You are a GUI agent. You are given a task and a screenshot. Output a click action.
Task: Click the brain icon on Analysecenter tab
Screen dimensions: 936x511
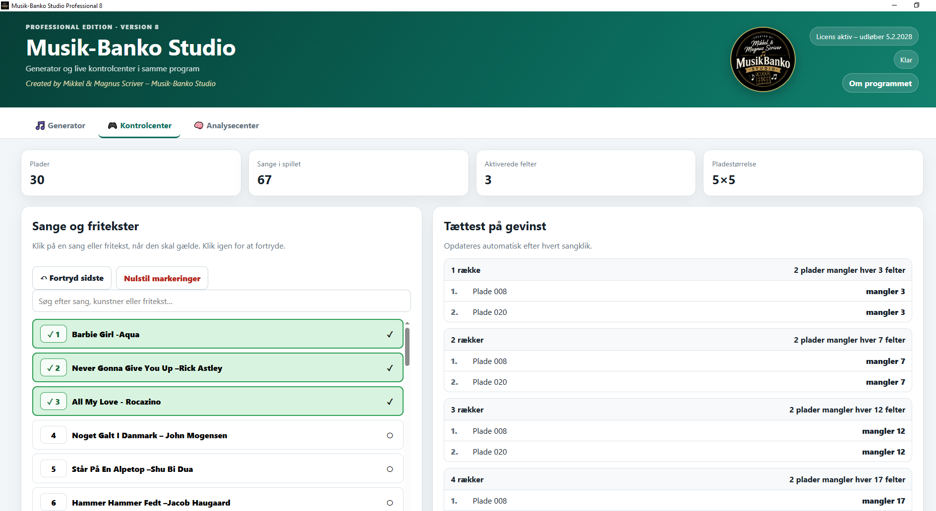[x=199, y=126]
